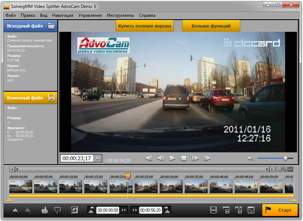Mark fragment to cut with thumbs down
Image resolution: width=303 pixels, height=221 pixels.
pos(58,210)
